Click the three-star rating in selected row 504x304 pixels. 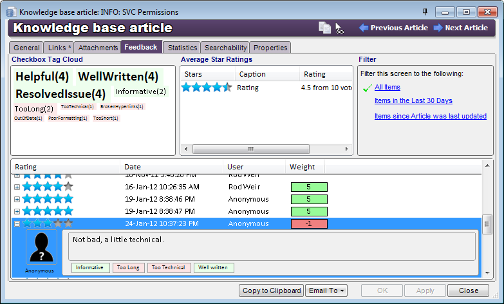pos(48,223)
